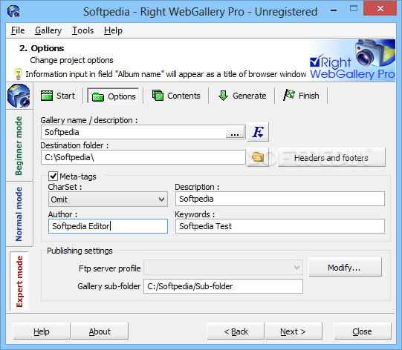
Task: Click the Destination folder input field
Action: [x=143, y=157]
